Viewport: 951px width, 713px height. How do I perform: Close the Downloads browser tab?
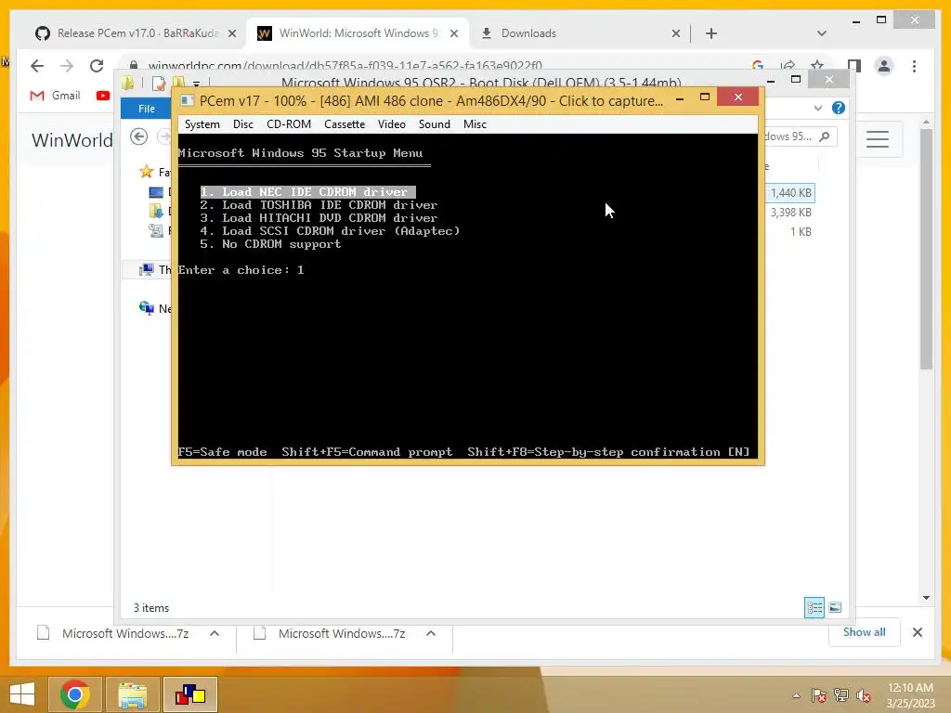point(676,33)
